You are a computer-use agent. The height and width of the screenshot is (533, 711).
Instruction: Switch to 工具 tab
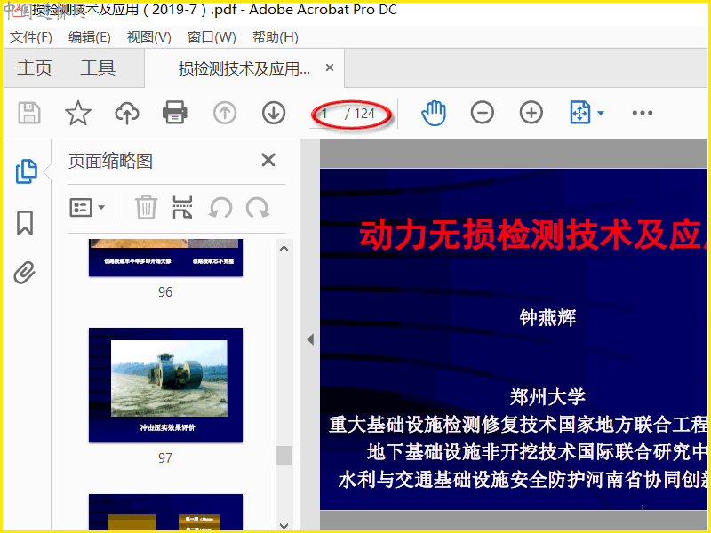pyautogui.click(x=98, y=68)
